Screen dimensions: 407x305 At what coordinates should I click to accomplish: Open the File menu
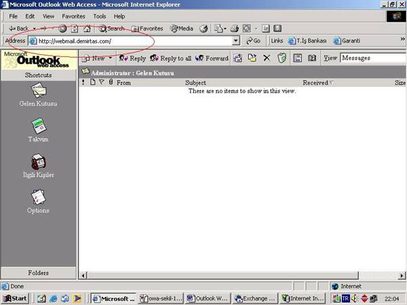[14, 16]
